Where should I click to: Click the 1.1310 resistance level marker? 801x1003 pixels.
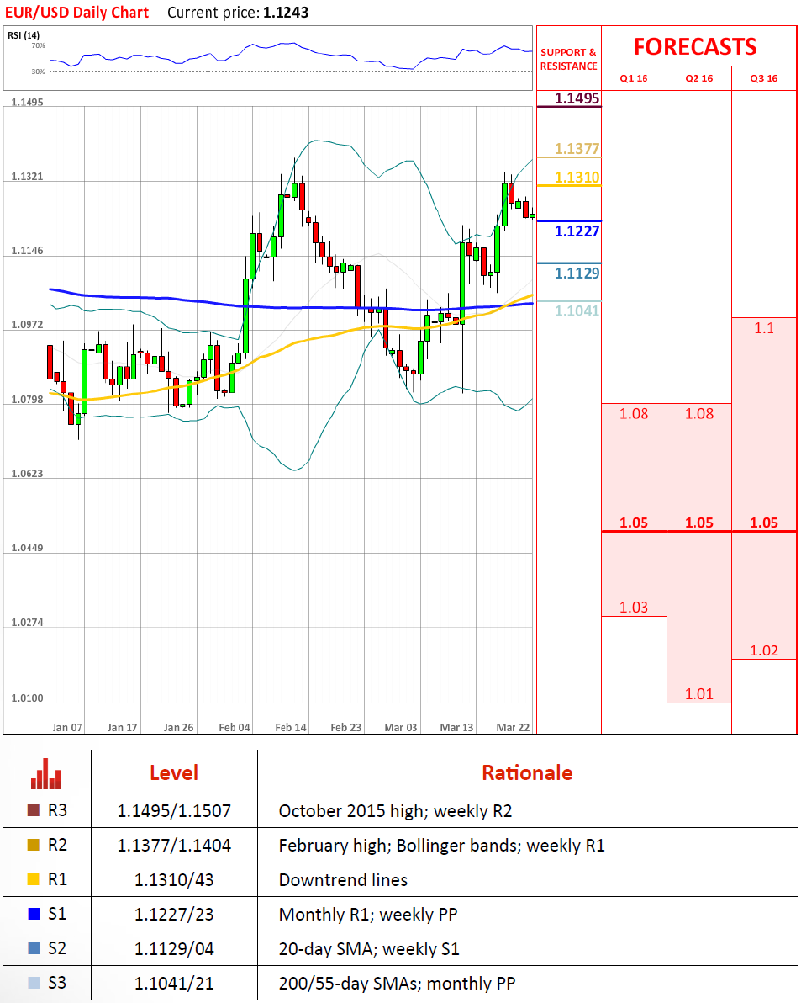click(577, 178)
